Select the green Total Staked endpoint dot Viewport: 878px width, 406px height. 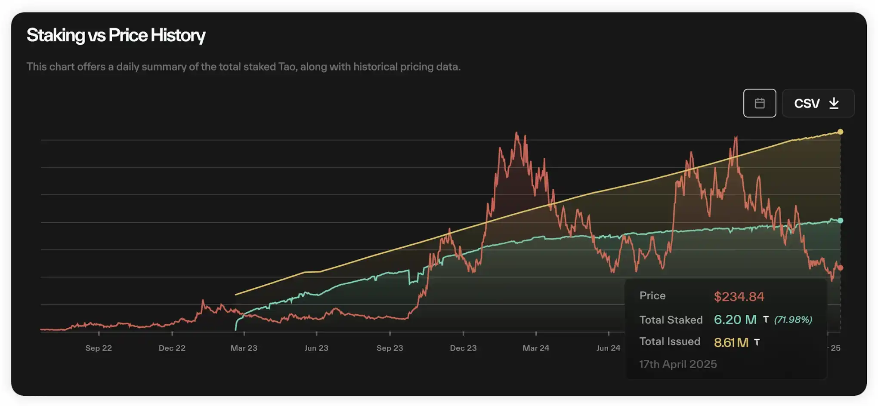click(x=840, y=221)
